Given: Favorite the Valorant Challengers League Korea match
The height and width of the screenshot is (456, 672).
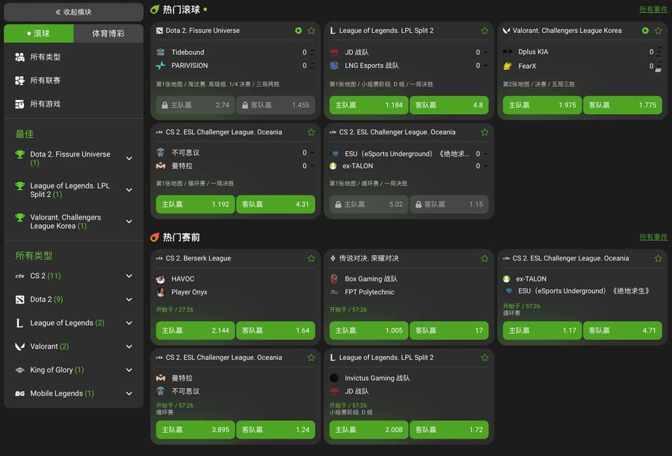Looking at the screenshot, I should click(658, 31).
